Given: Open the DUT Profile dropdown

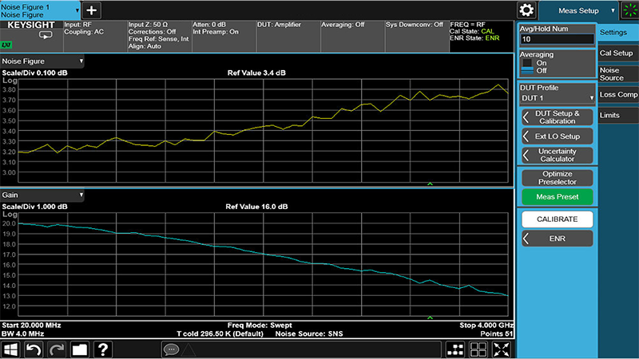Looking at the screenshot, I should [x=557, y=97].
